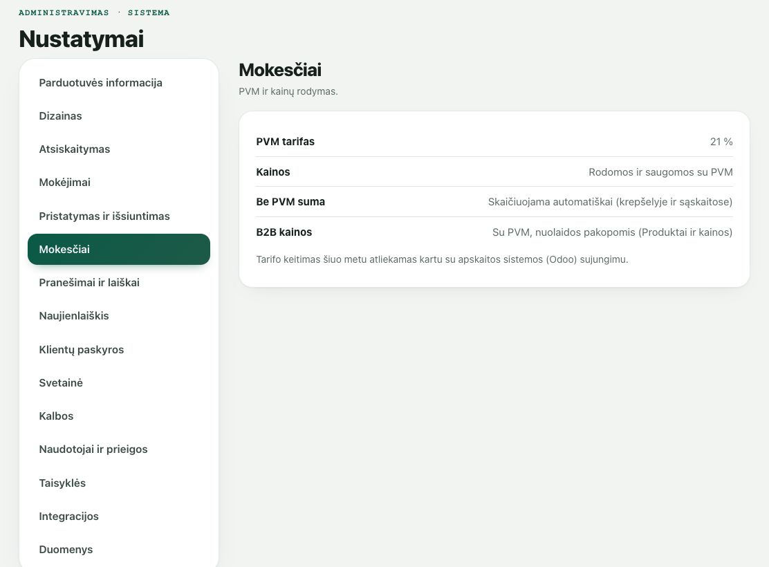Select Atsiskaitymas in the sidebar
The height and width of the screenshot is (567, 769).
pos(119,149)
